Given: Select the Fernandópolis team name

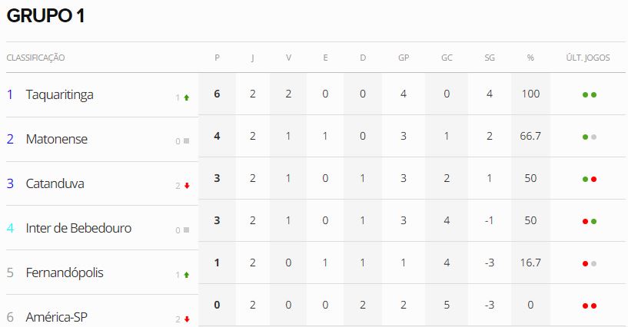Looking at the screenshot, I should tap(65, 272).
